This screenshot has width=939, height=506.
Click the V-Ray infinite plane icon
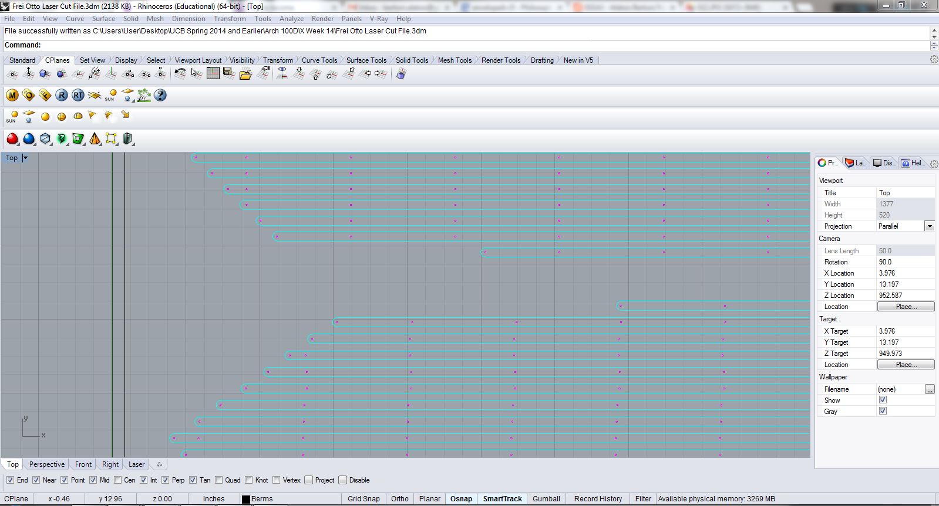click(95, 95)
